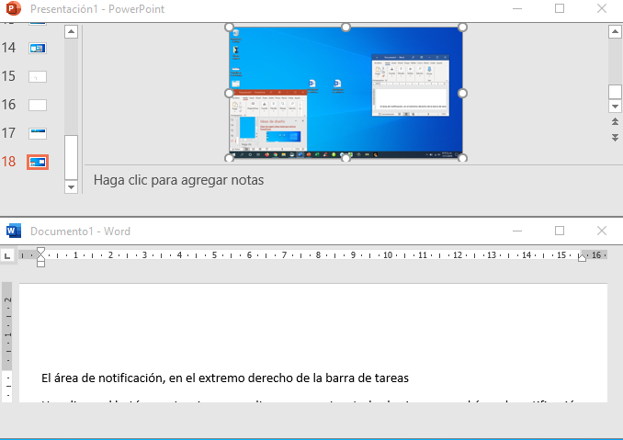623x440 pixels.
Task: Go to next slide with double-down arrow
Action: point(615,138)
